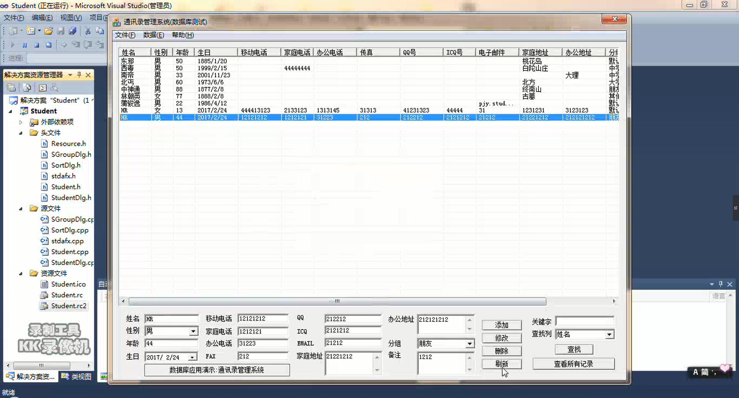Collapse 源文件 folder node

tap(21, 208)
